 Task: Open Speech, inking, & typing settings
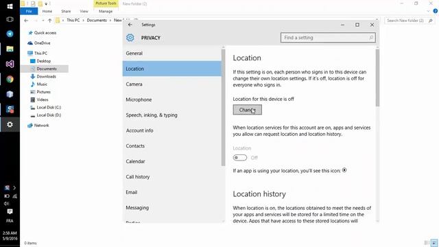(x=172, y=115)
